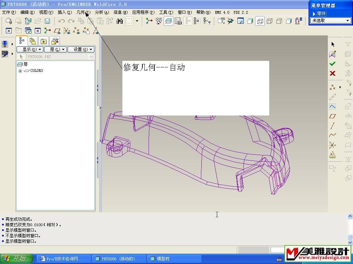Switch to the 模型树 taskbar window
Screen dimensions: 353x264
[174, 259]
